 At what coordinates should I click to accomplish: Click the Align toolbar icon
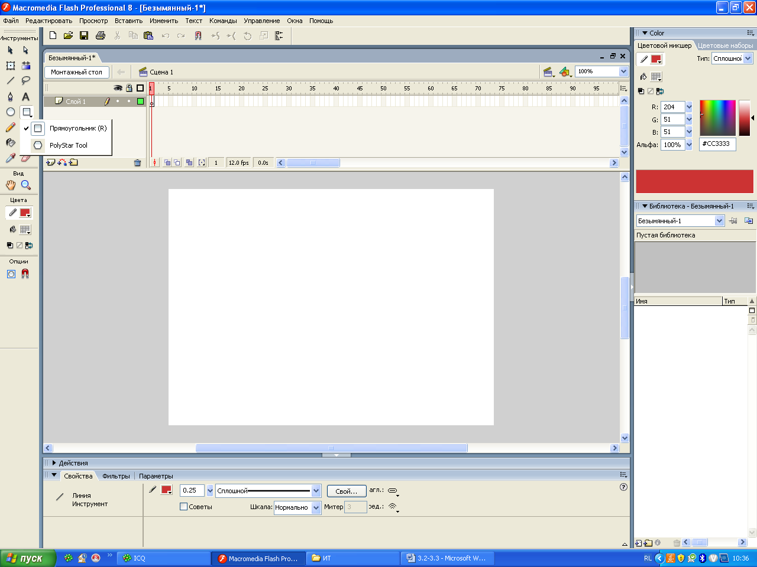coord(279,35)
